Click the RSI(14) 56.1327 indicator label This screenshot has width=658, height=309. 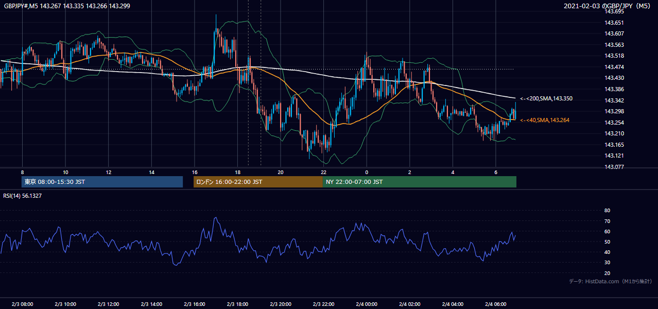click(x=22, y=196)
